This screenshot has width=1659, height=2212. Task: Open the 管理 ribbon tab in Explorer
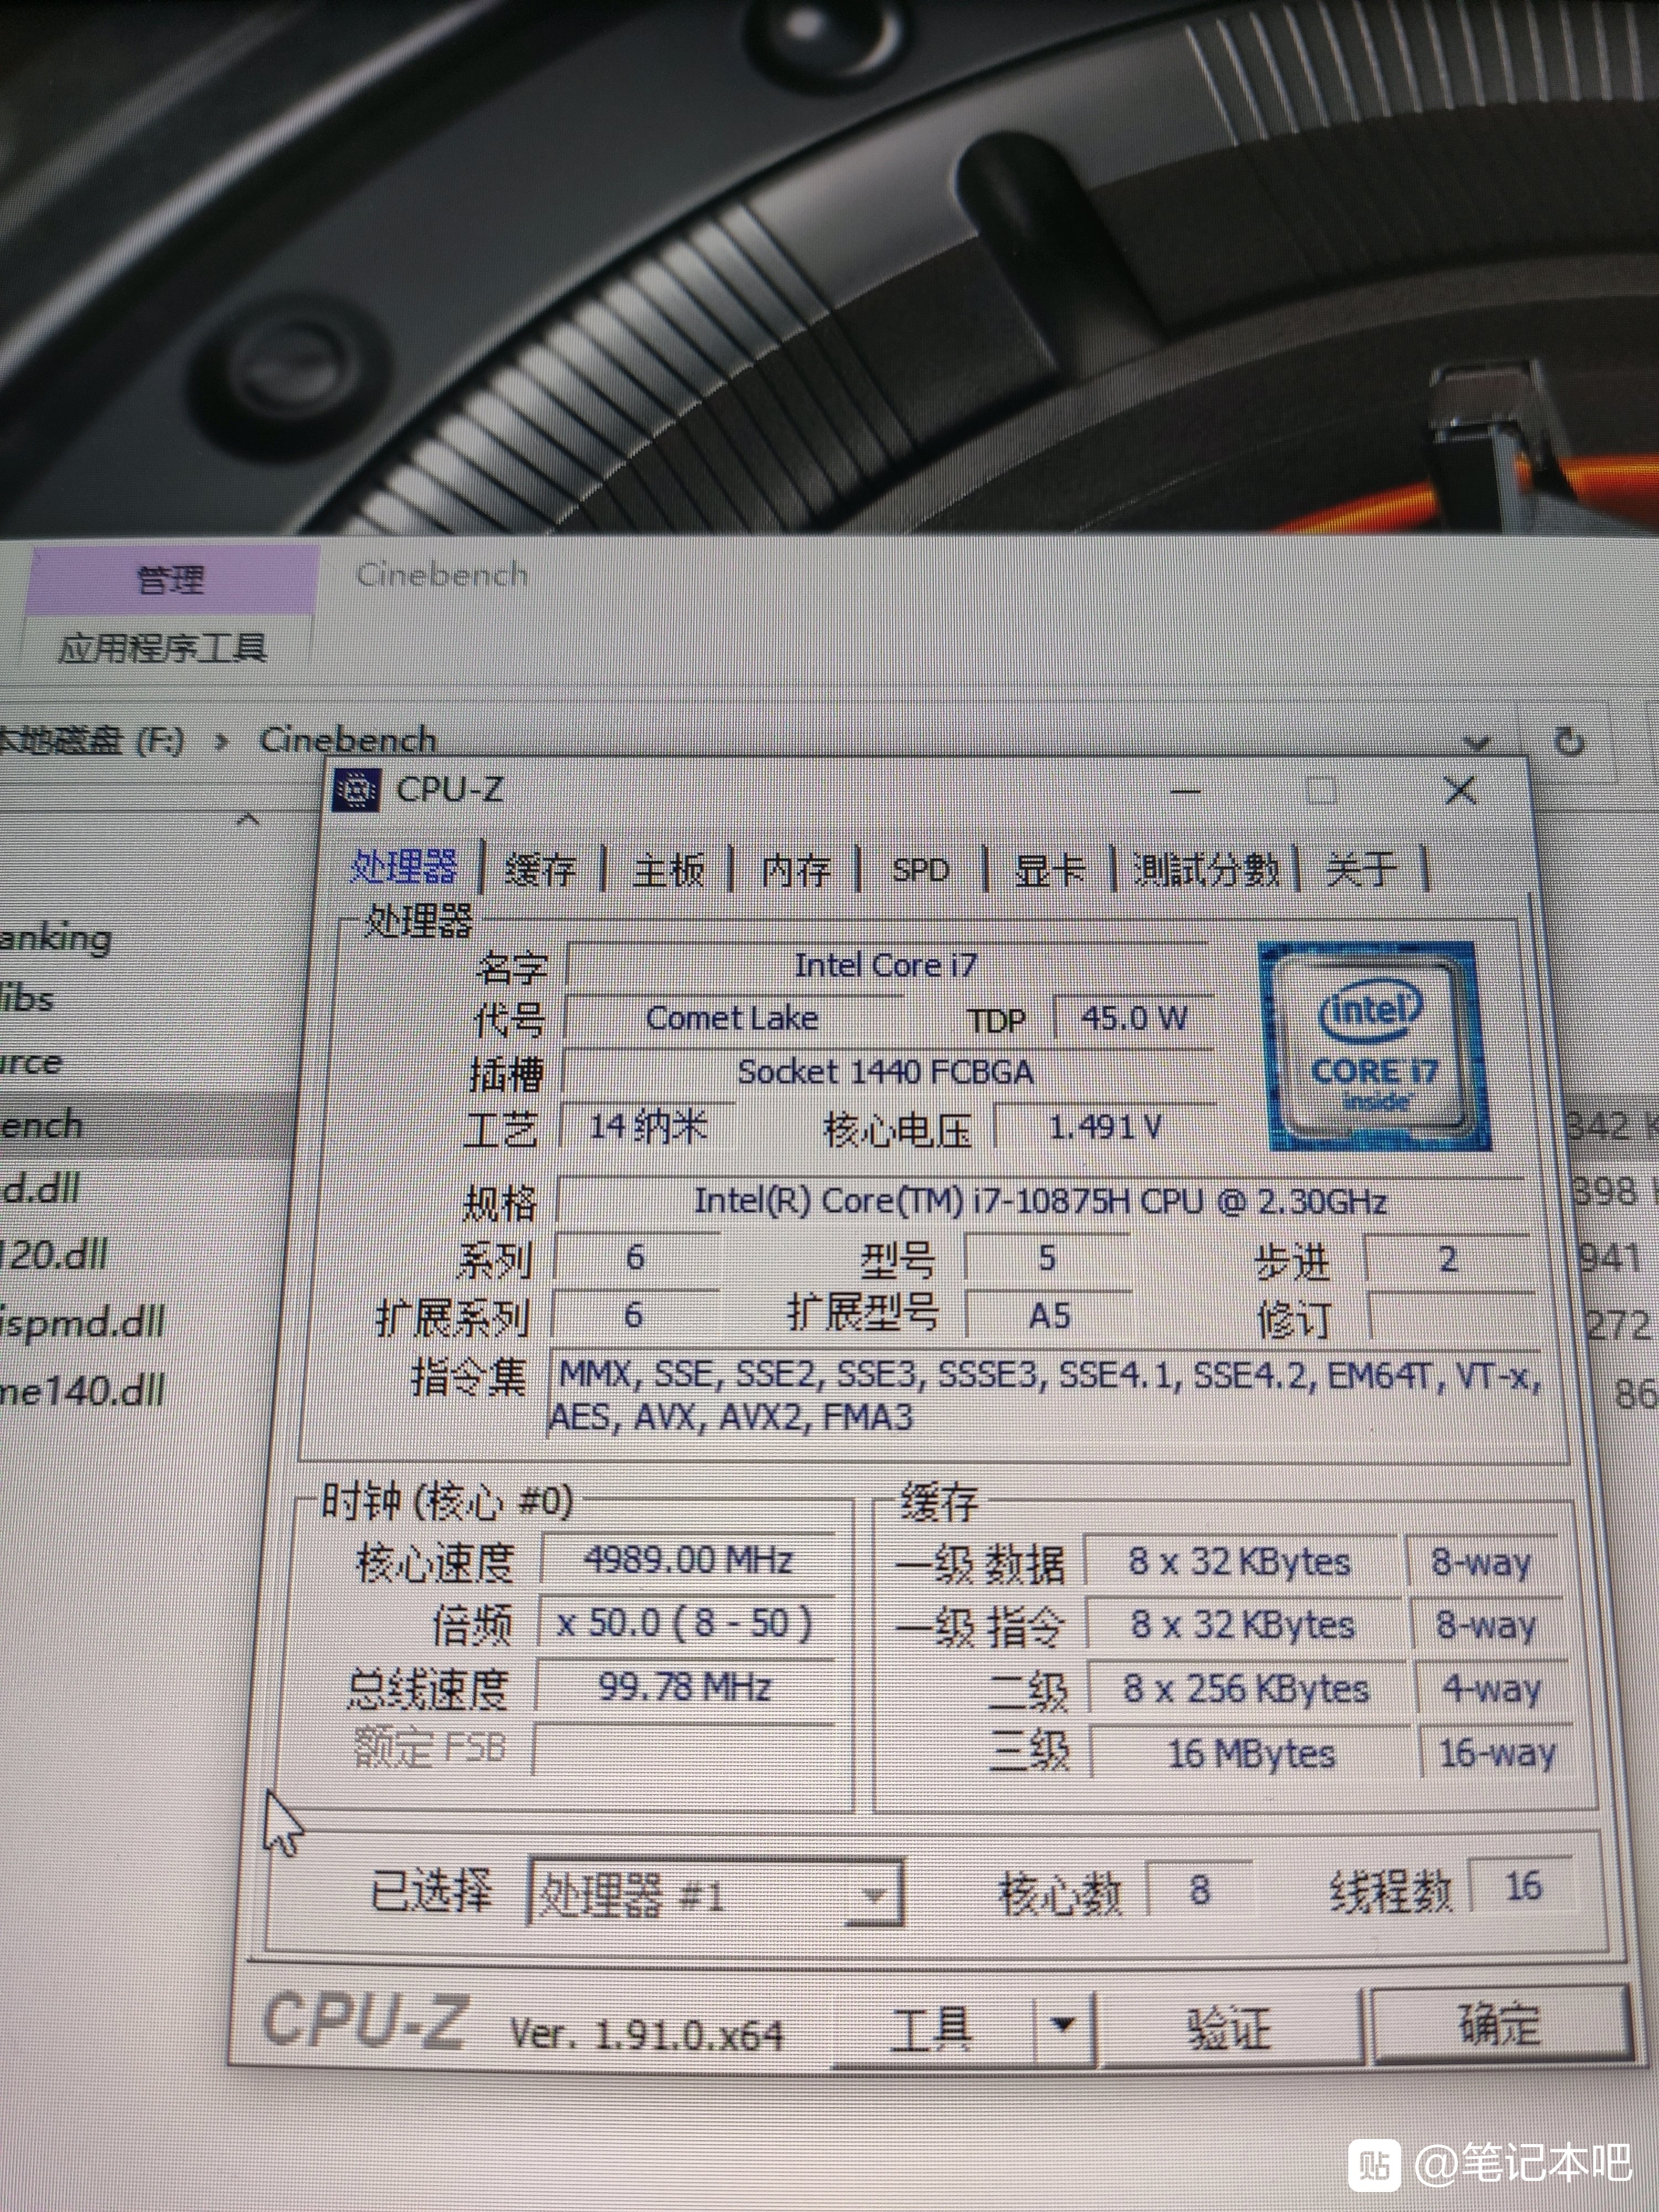point(170,580)
